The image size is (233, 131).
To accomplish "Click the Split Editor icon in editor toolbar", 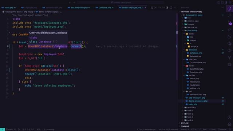I will (171, 8).
